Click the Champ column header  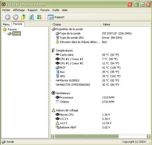coord(75,24)
